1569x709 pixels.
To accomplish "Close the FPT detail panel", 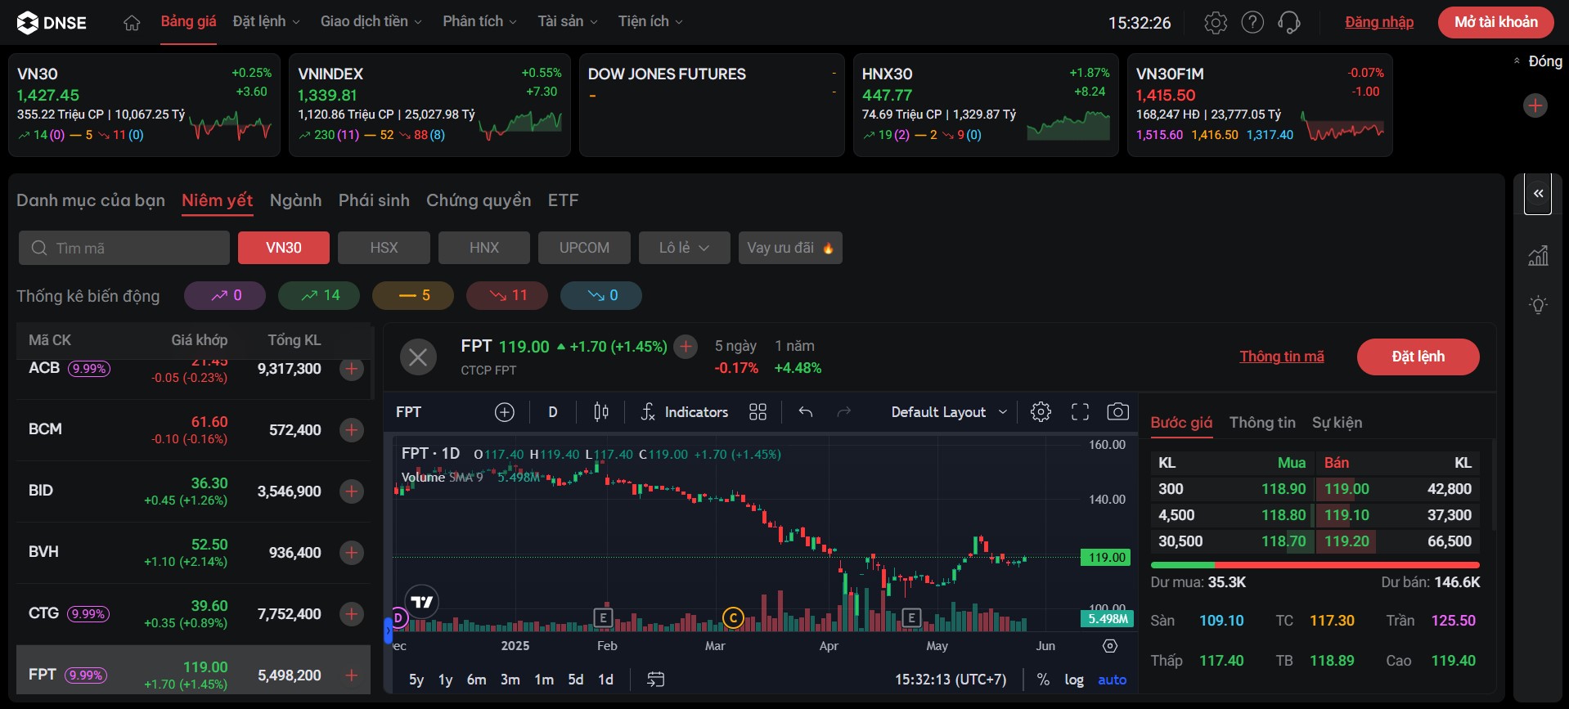I will coord(418,357).
